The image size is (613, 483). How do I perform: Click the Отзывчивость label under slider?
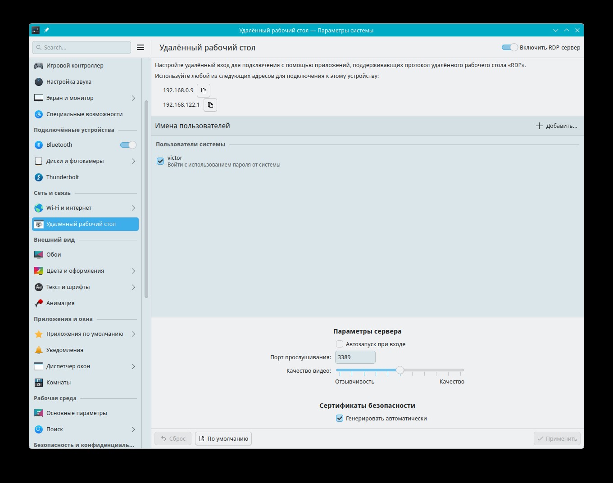(354, 382)
